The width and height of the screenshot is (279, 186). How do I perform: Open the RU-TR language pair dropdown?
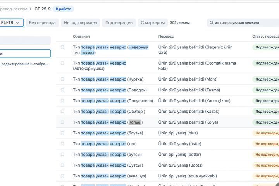pyautogui.click(x=11, y=23)
